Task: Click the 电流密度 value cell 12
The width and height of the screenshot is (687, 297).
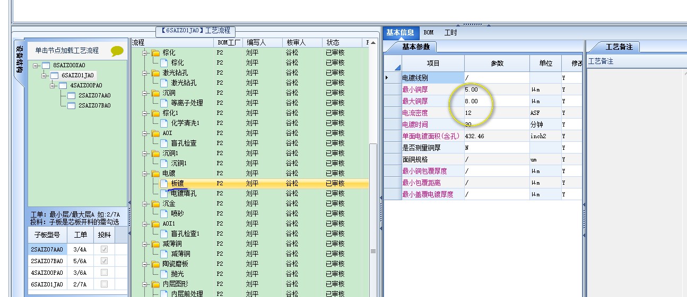Action: pos(497,113)
